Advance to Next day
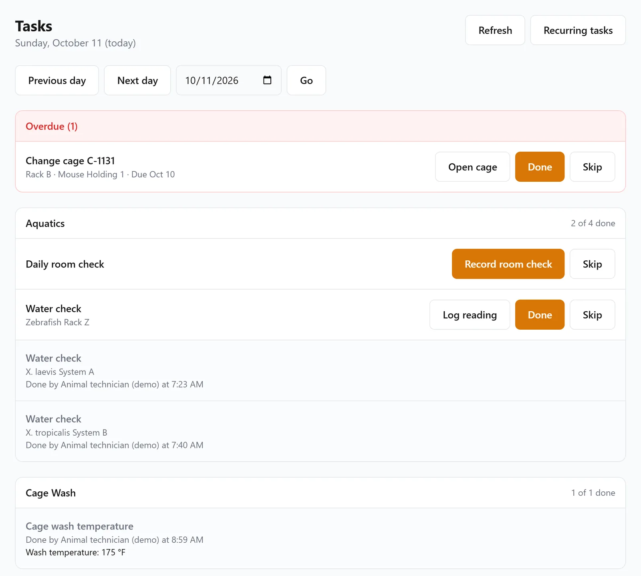The width and height of the screenshot is (641, 576). (137, 80)
